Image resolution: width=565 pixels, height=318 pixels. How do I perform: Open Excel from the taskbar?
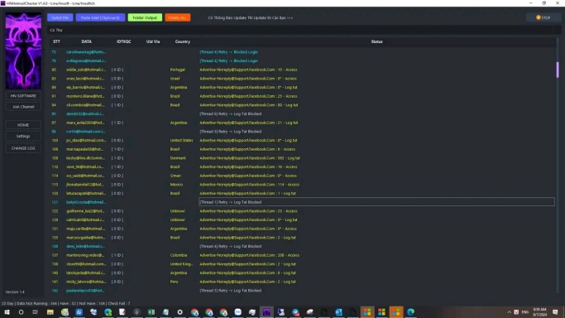pos(151,312)
